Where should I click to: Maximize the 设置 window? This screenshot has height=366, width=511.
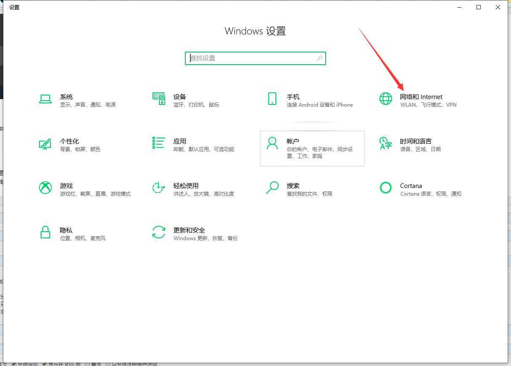(x=479, y=7)
